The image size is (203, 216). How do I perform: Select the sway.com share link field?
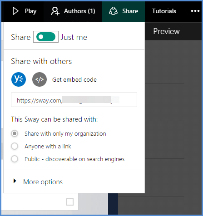coord(74,100)
